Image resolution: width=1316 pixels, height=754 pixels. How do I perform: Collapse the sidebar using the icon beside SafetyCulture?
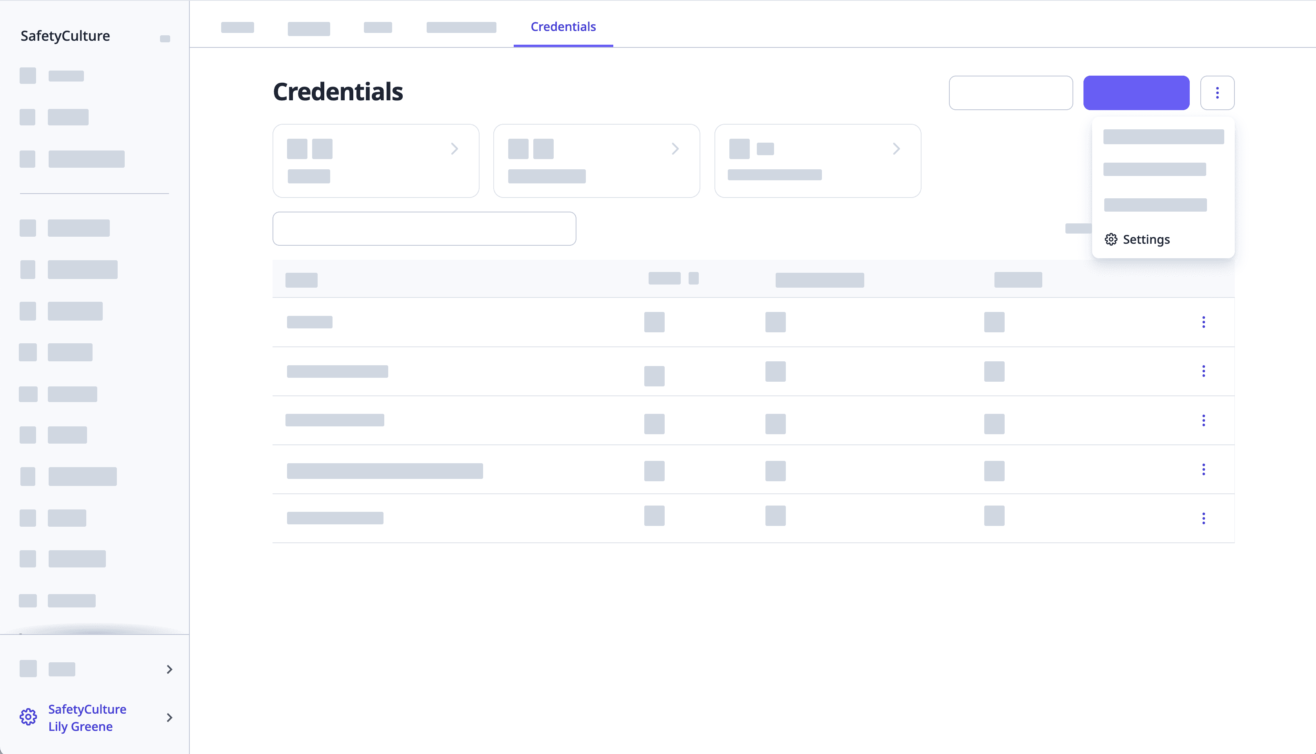click(165, 38)
